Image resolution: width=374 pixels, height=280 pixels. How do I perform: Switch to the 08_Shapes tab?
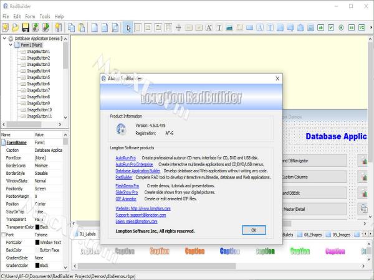point(310,235)
